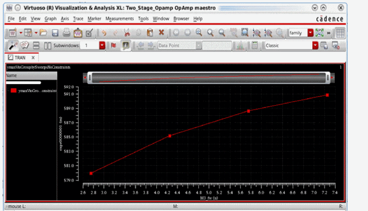Click the left red arrow of pan bar
The width and height of the screenshot is (368, 211).
[85, 78]
